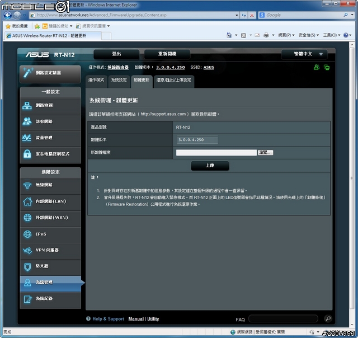Click the browser Back button

(8, 15)
